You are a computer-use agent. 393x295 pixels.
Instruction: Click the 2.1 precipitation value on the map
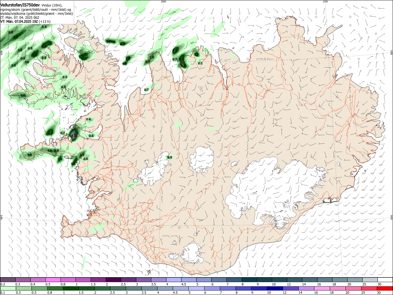tap(51, 132)
